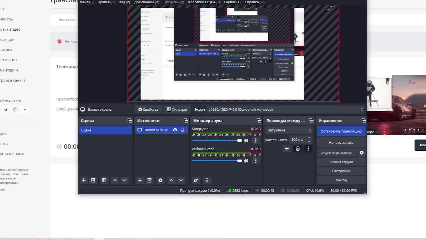The height and width of the screenshot is (240, 426).
Task: Remove the transition with trash icon
Action: pyautogui.click(x=298, y=149)
